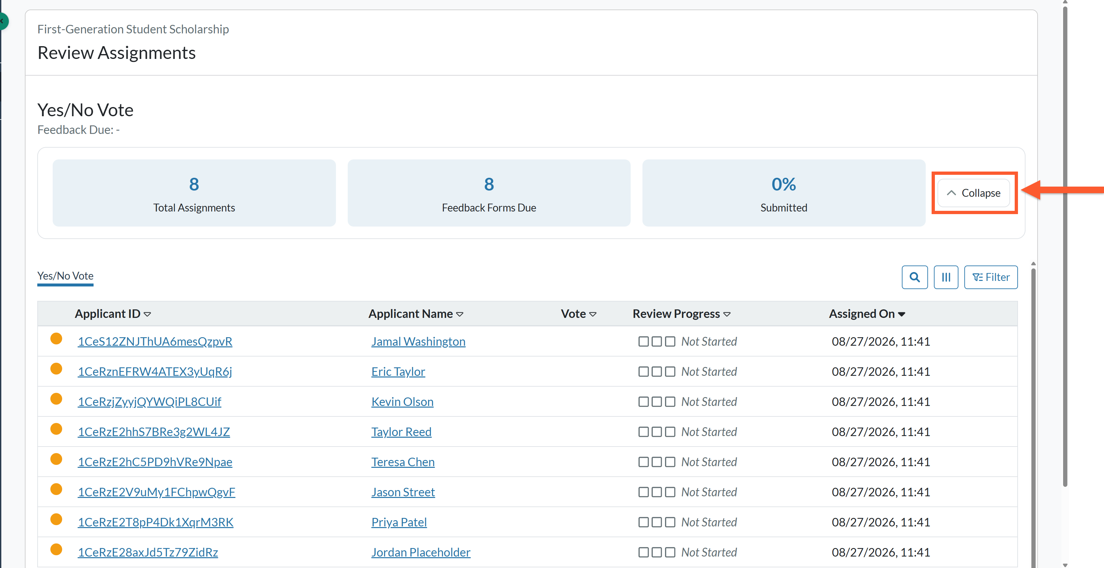The width and height of the screenshot is (1104, 568).
Task: Open the Vote column sort dropdown
Action: pos(593,315)
